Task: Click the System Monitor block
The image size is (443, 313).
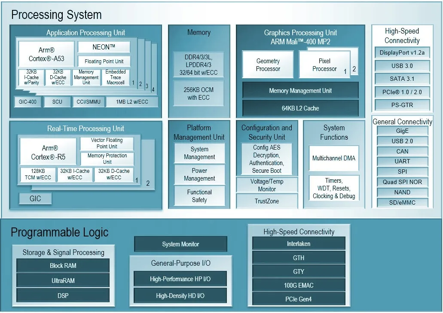Action: click(x=180, y=244)
